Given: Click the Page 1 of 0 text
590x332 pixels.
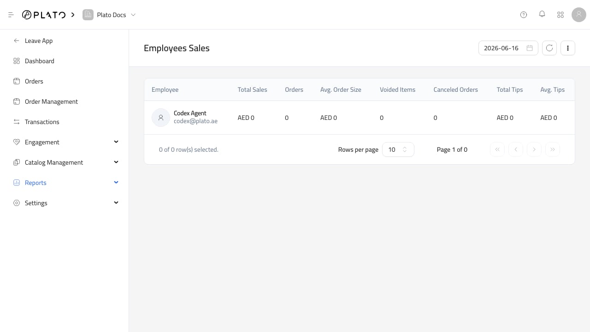Looking at the screenshot, I should [x=452, y=149].
